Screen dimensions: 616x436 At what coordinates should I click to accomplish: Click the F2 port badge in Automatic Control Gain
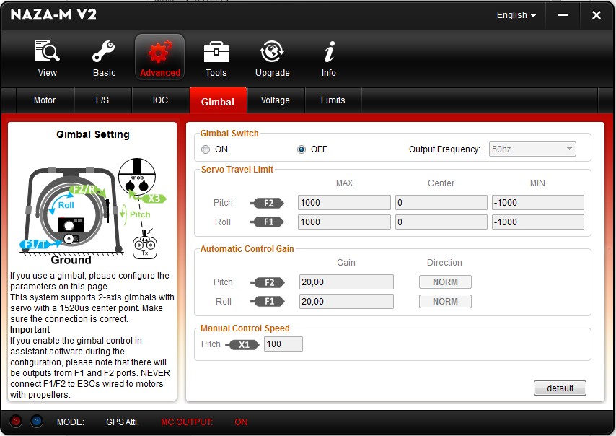coord(268,282)
